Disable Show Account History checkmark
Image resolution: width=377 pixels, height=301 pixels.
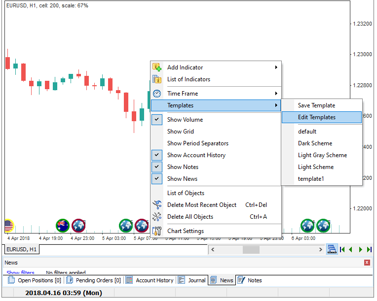pos(157,155)
